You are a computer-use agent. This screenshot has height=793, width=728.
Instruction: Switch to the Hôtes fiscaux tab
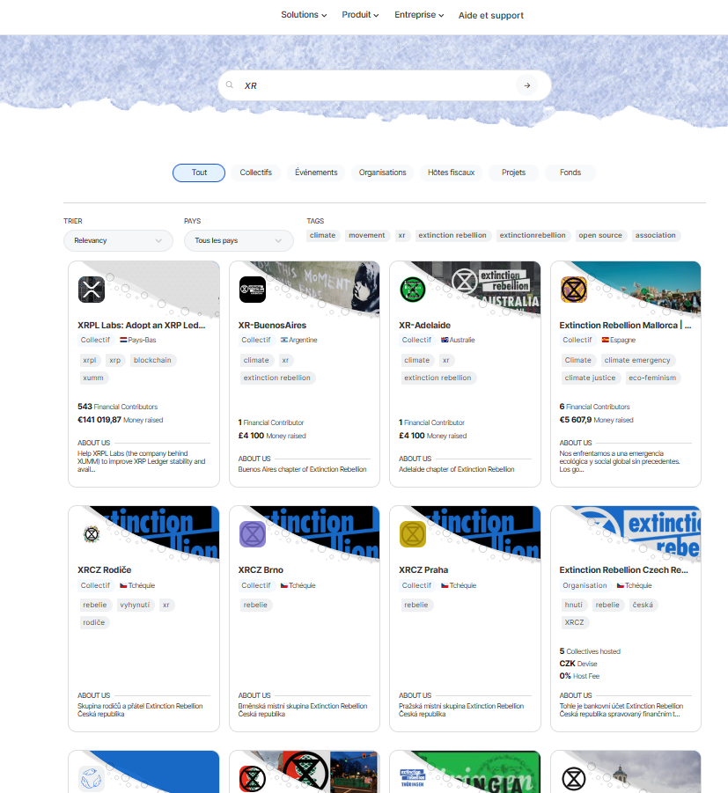[451, 173]
